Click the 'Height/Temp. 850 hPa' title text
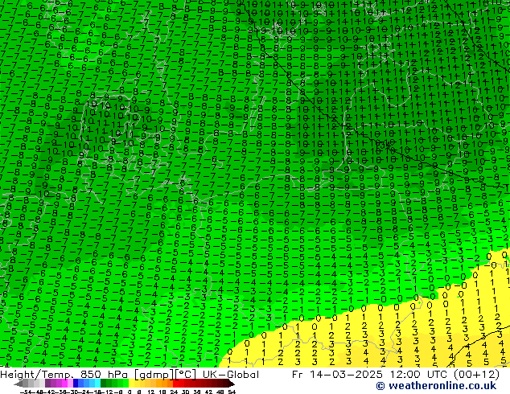This screenshot has width=510, height=394. click(x=66, y=375)
